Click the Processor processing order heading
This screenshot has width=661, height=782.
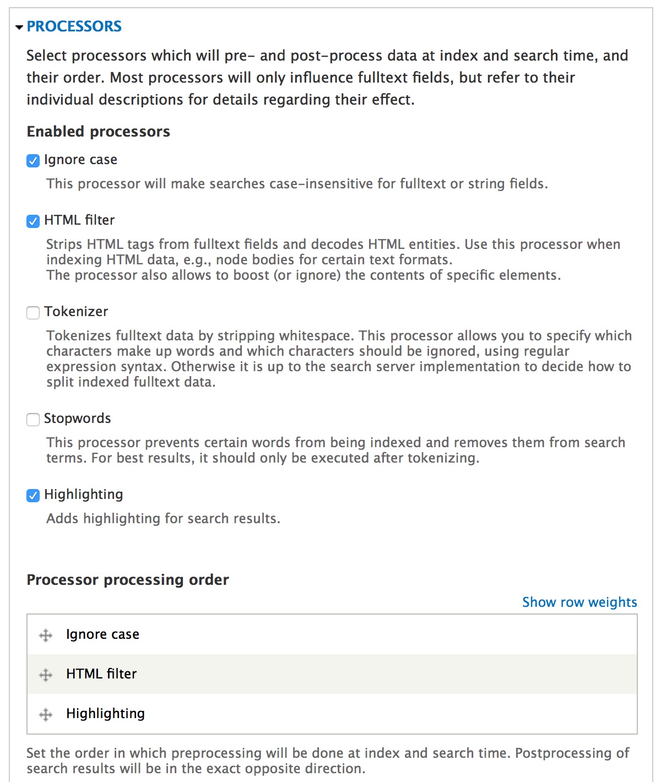[x=128, y=580]
